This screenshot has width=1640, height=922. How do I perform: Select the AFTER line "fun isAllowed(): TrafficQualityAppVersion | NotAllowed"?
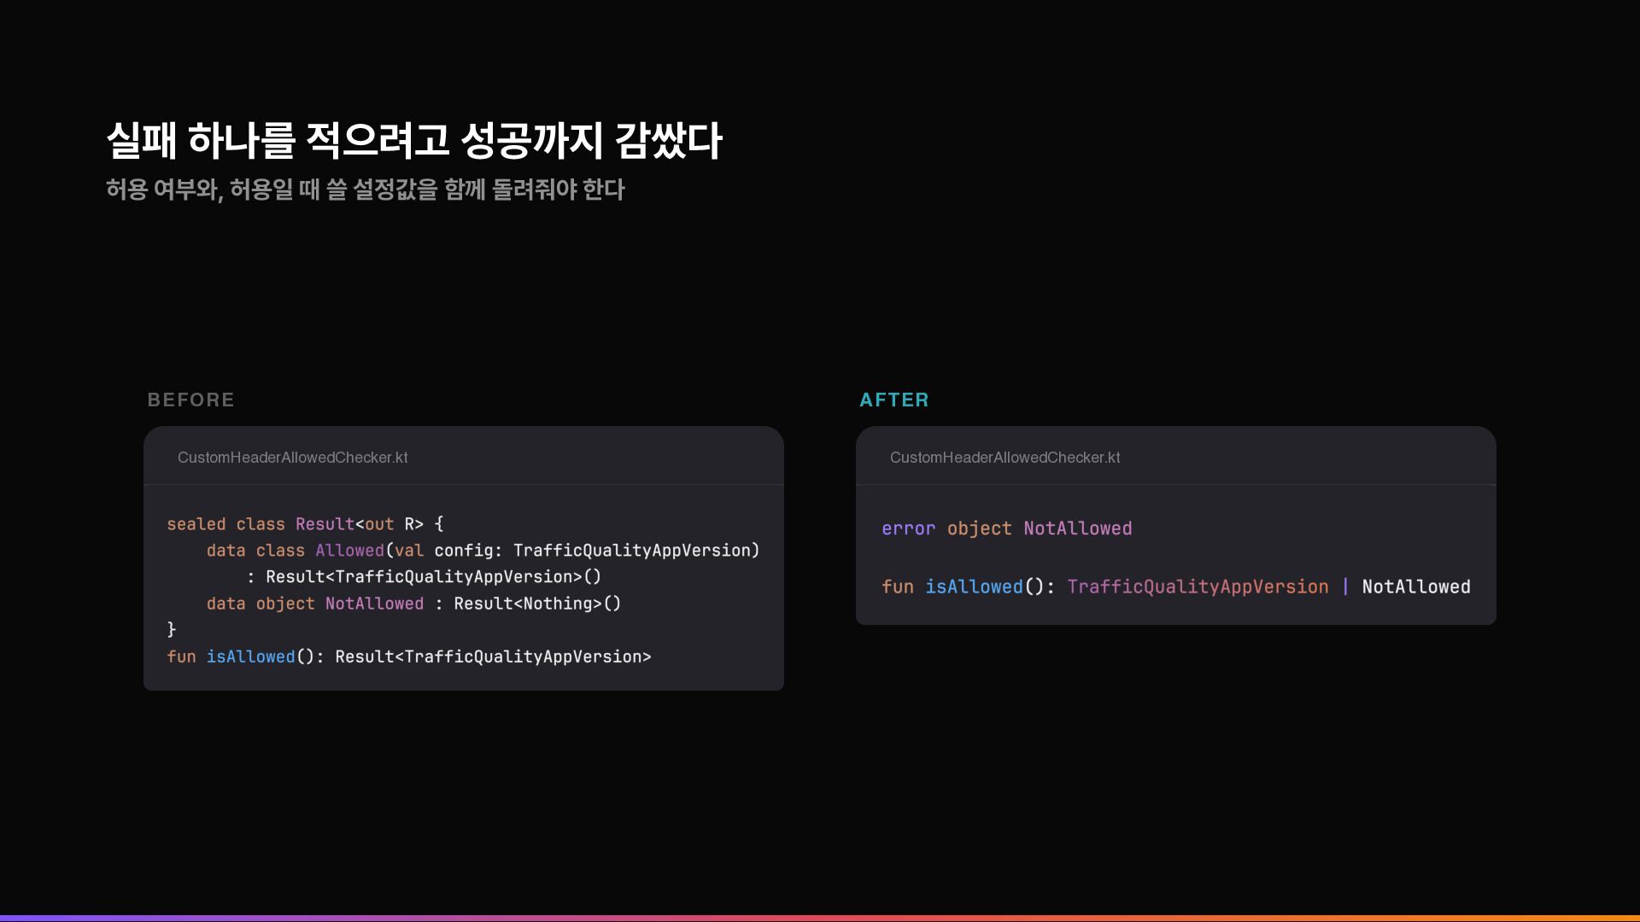[1176, 586]
